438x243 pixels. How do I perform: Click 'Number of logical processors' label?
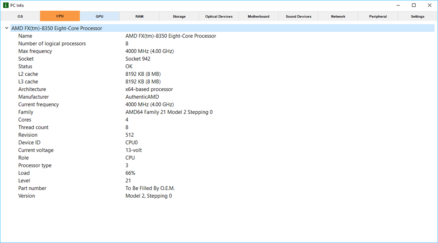coord(52,44)
